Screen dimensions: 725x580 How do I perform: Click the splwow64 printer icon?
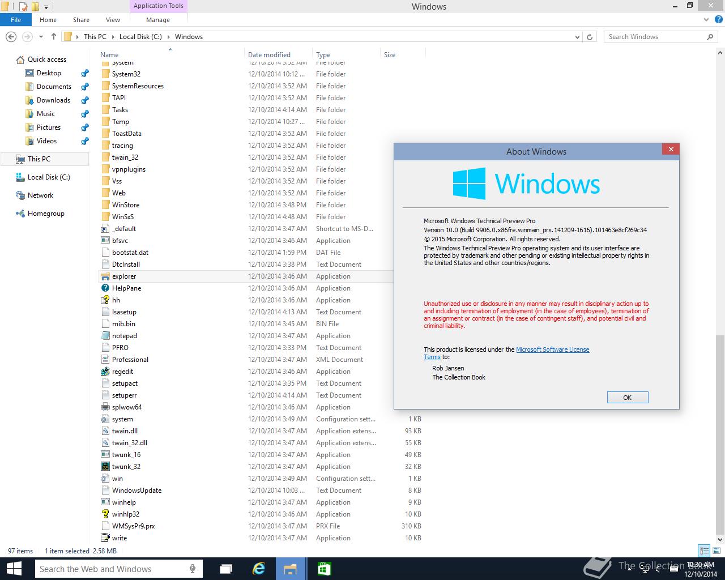pos(105,407)
